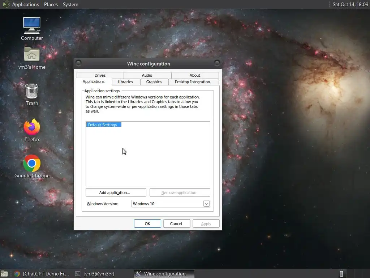Click the menu logo icon beside Applications
Screen dimensions: 370x278
click(6, 4)
